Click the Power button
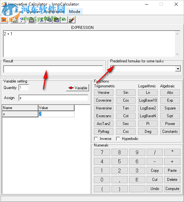This screenshot has width=184, height=202. pos(170,124)
